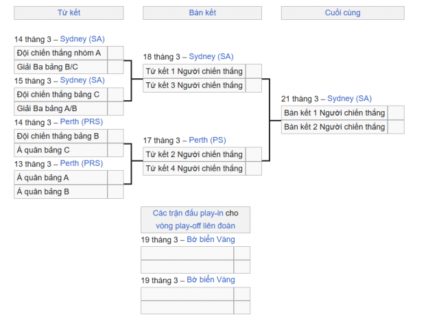Open the Cuối cùng header link
The image size is (439, 323).
pos(343,12)
